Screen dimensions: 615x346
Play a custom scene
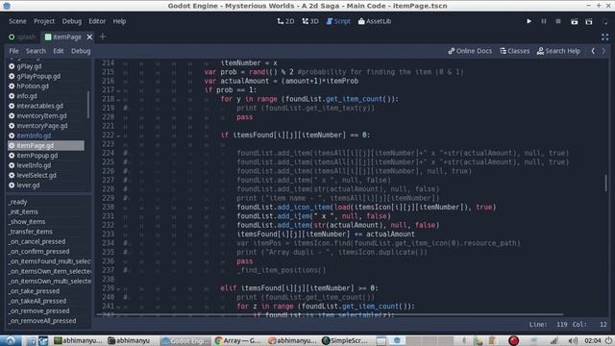click(589, 21)
